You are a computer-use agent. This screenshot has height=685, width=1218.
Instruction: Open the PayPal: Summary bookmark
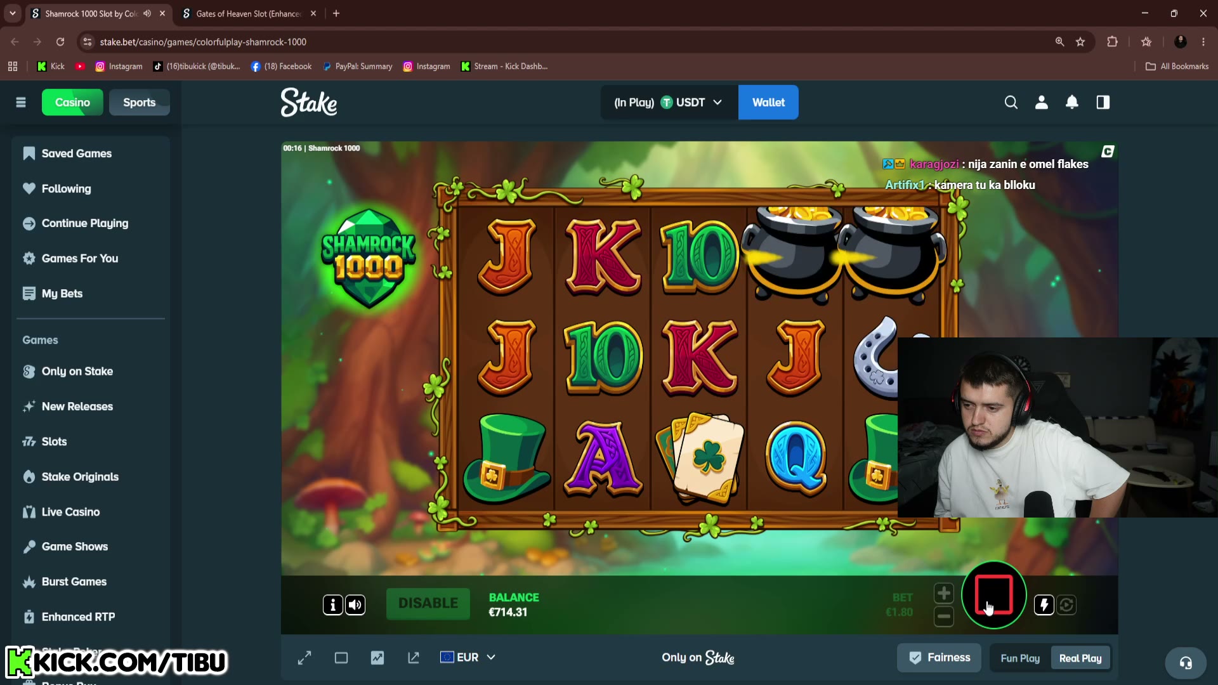point(358,66)
